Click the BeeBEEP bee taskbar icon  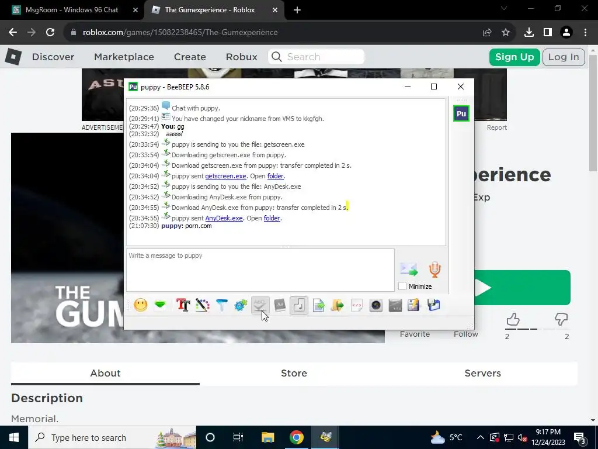tap(325, 437)
